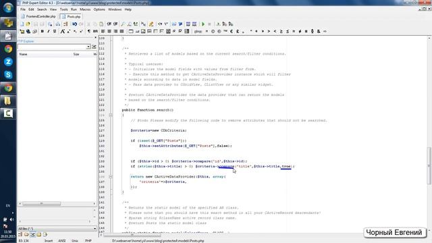Insert copyright symbol entity
Screen dimensions: 432x243
213,32
